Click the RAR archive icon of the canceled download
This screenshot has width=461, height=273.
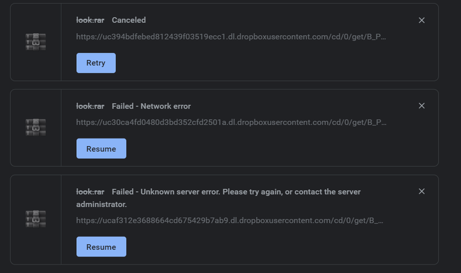point(35,42)
